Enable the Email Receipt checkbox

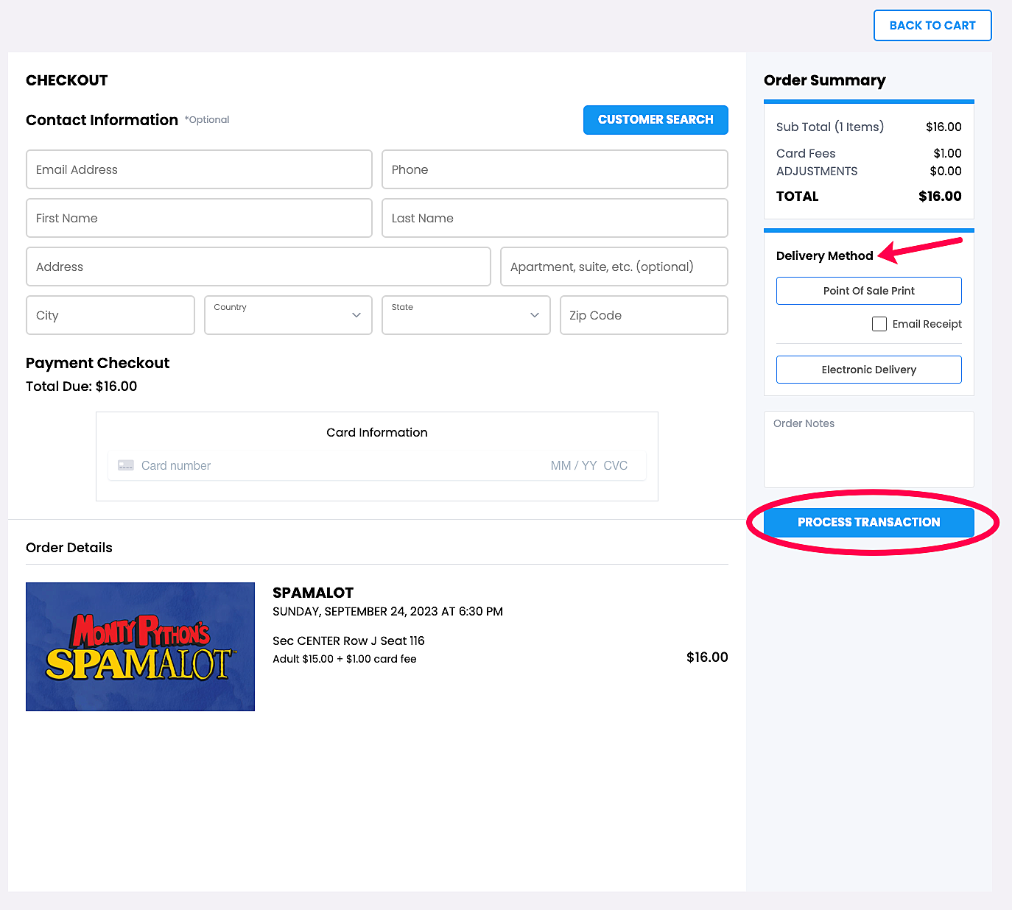coord(879,324)
